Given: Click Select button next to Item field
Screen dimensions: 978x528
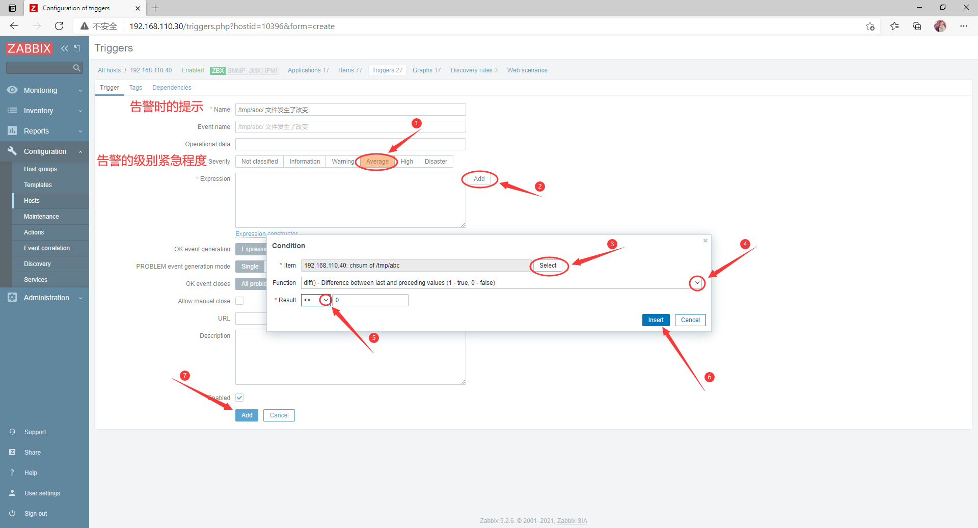Looking at the screenshot, I should click(548, 266).
